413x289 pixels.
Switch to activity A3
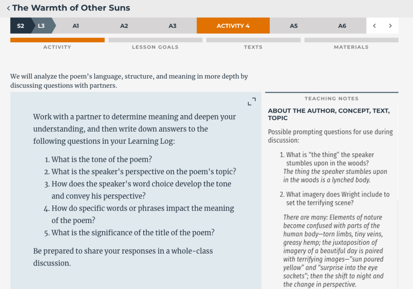(x=173, y=26)
